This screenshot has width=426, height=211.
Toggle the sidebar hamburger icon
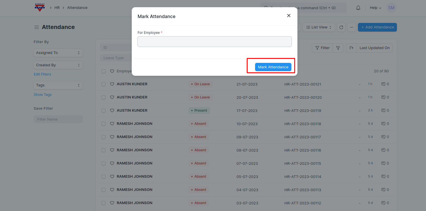click(37, 27)
